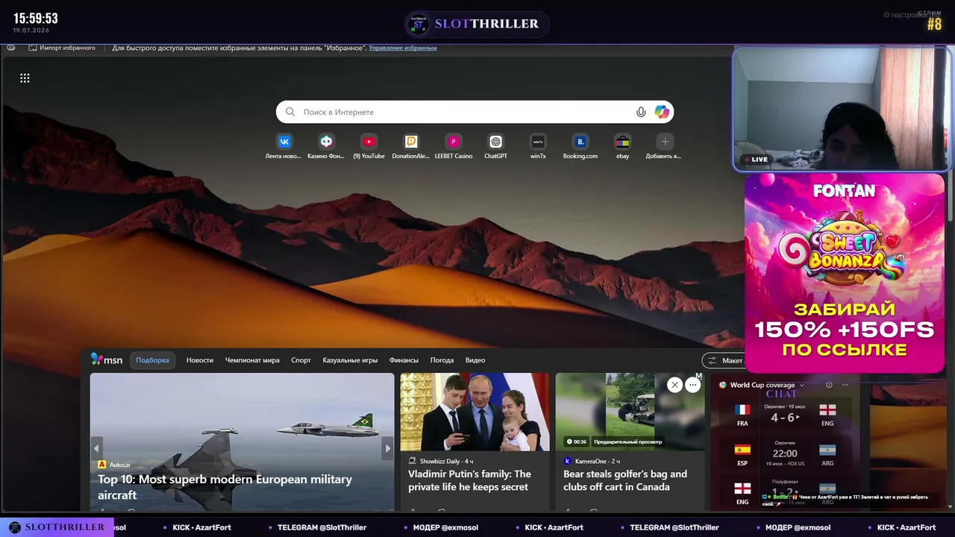
Task: Switch to the Финансы tab
Action: tap(404, 360)
